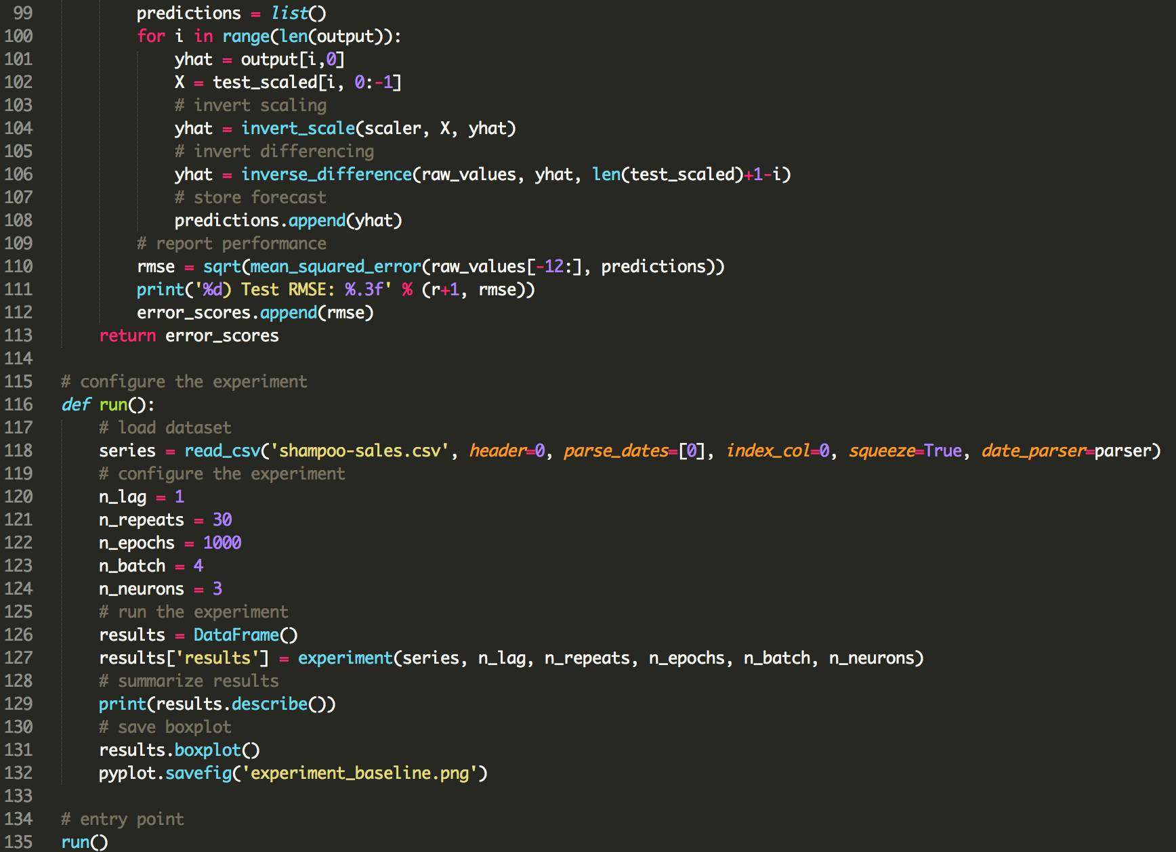The height and width of the screenshot is (852, 1176).
Task: Click the n_repeats value 30
Action: (x=222, y=519)
